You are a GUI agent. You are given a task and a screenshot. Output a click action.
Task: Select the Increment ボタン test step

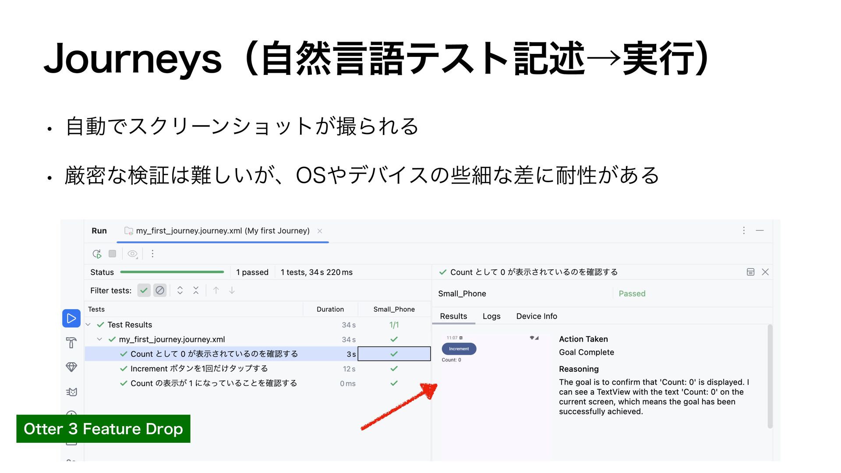click(199, 369)
